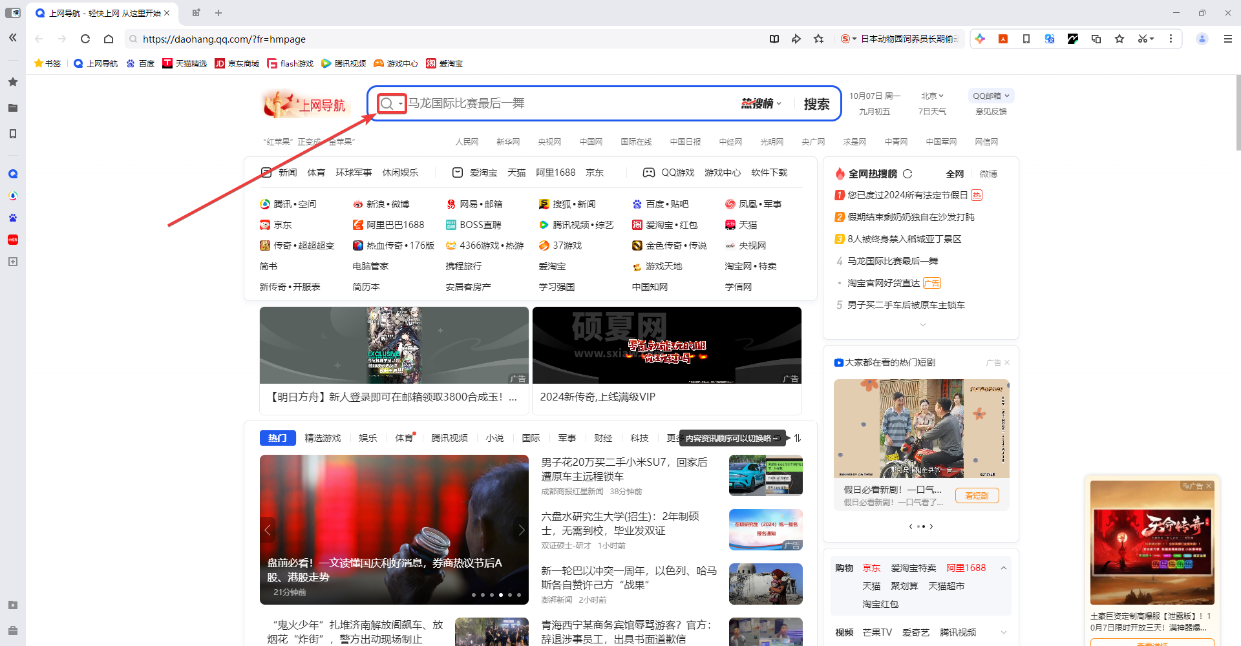Open the 百度•贴吧 link
Image resolution: width=1241 pixels, height=646 pixels.
coord(660,204)
